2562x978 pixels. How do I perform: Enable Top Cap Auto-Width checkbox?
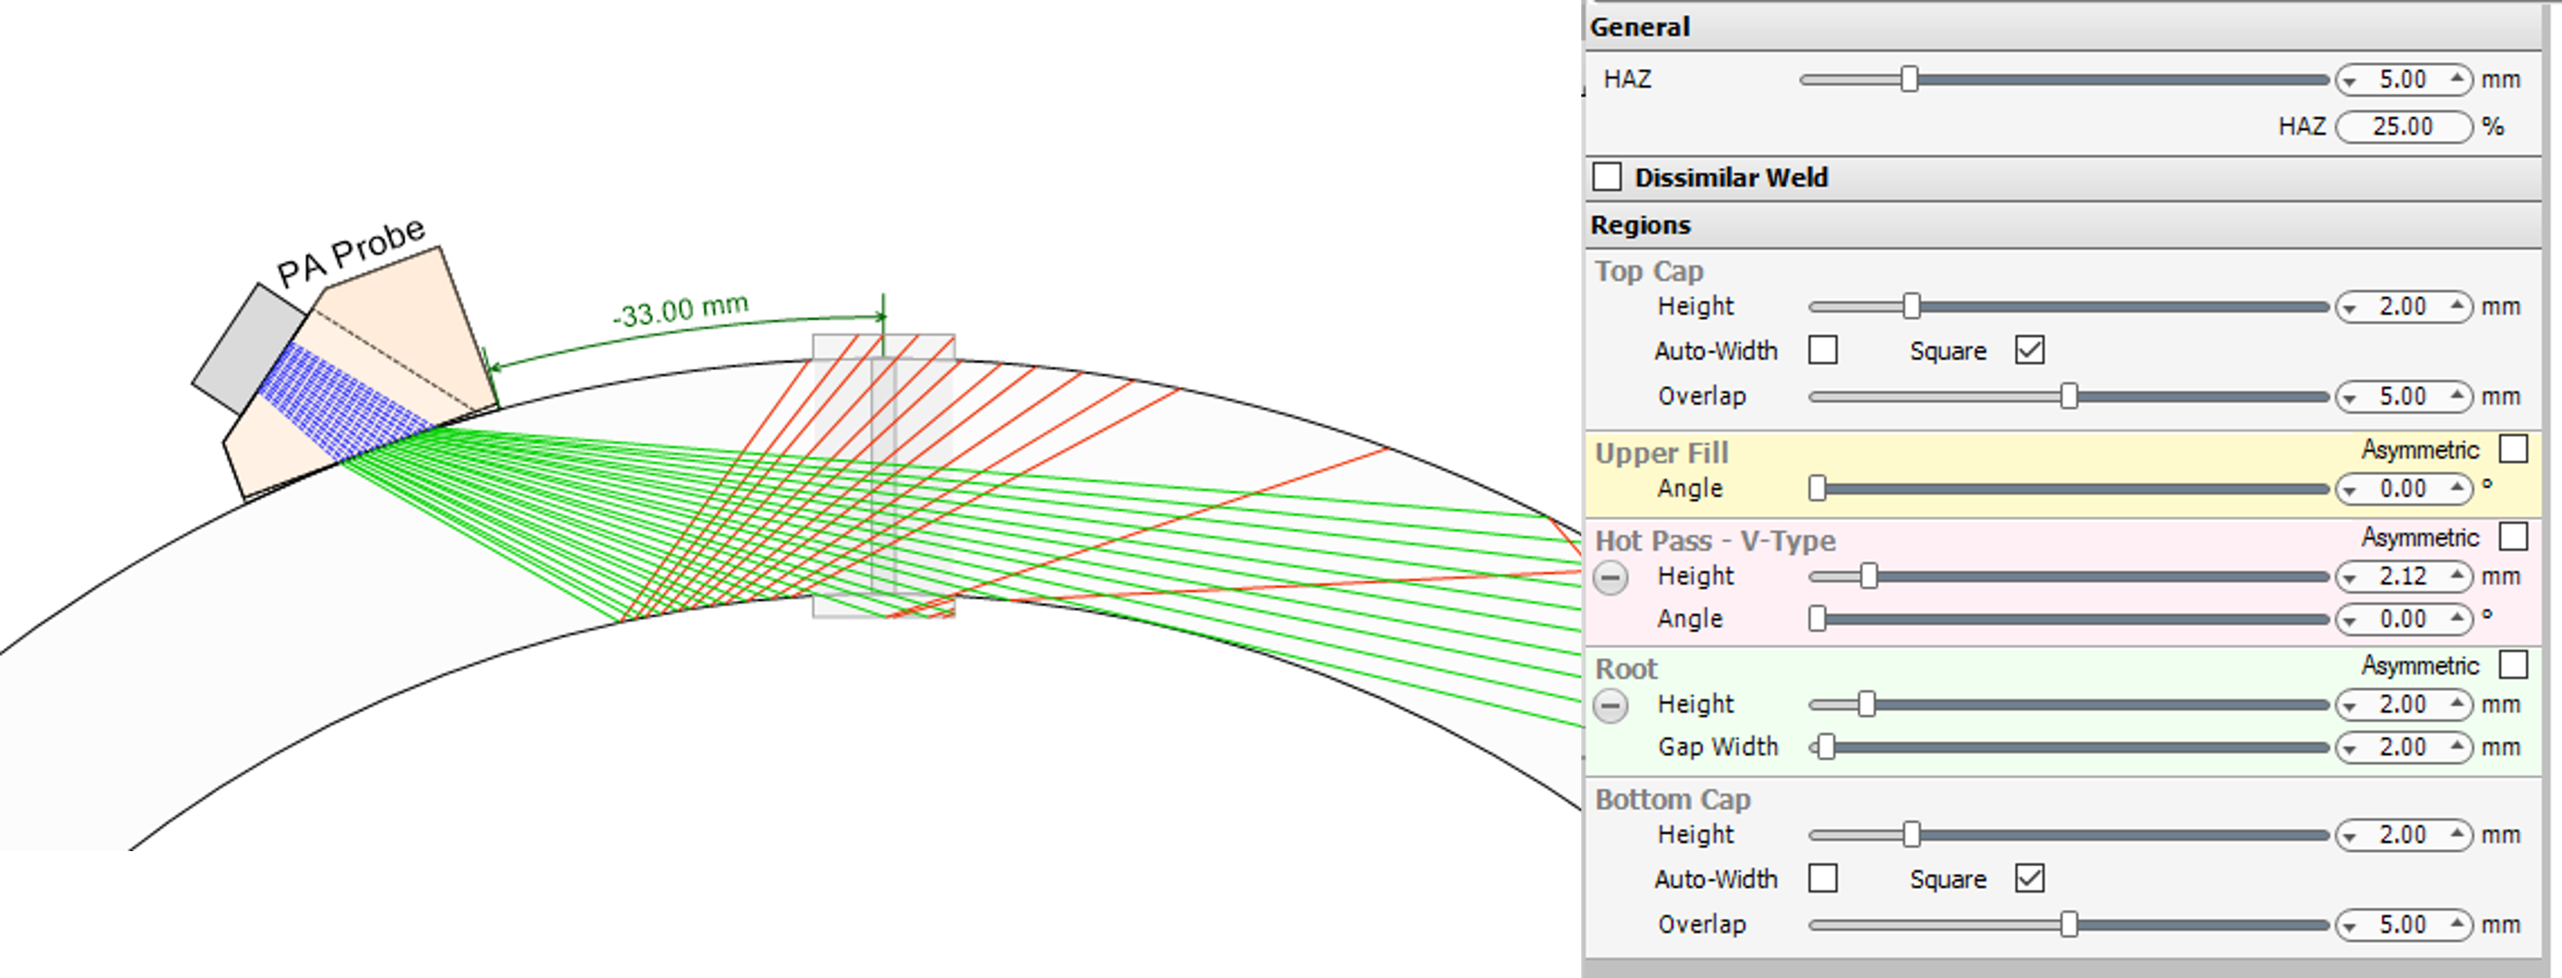pyautogui.click(x=1822, y=349)
